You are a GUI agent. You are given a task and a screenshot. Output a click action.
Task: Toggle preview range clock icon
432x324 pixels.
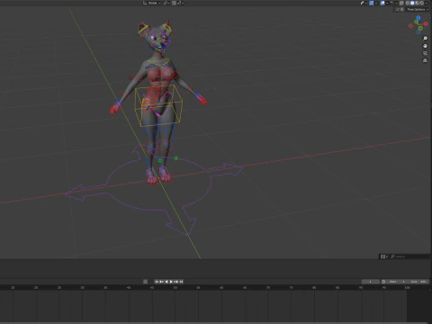click(x=383, y=282)
